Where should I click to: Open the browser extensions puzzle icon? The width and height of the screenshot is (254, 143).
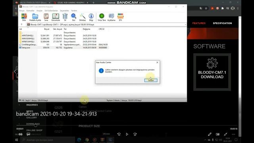[x=222, y=8]
